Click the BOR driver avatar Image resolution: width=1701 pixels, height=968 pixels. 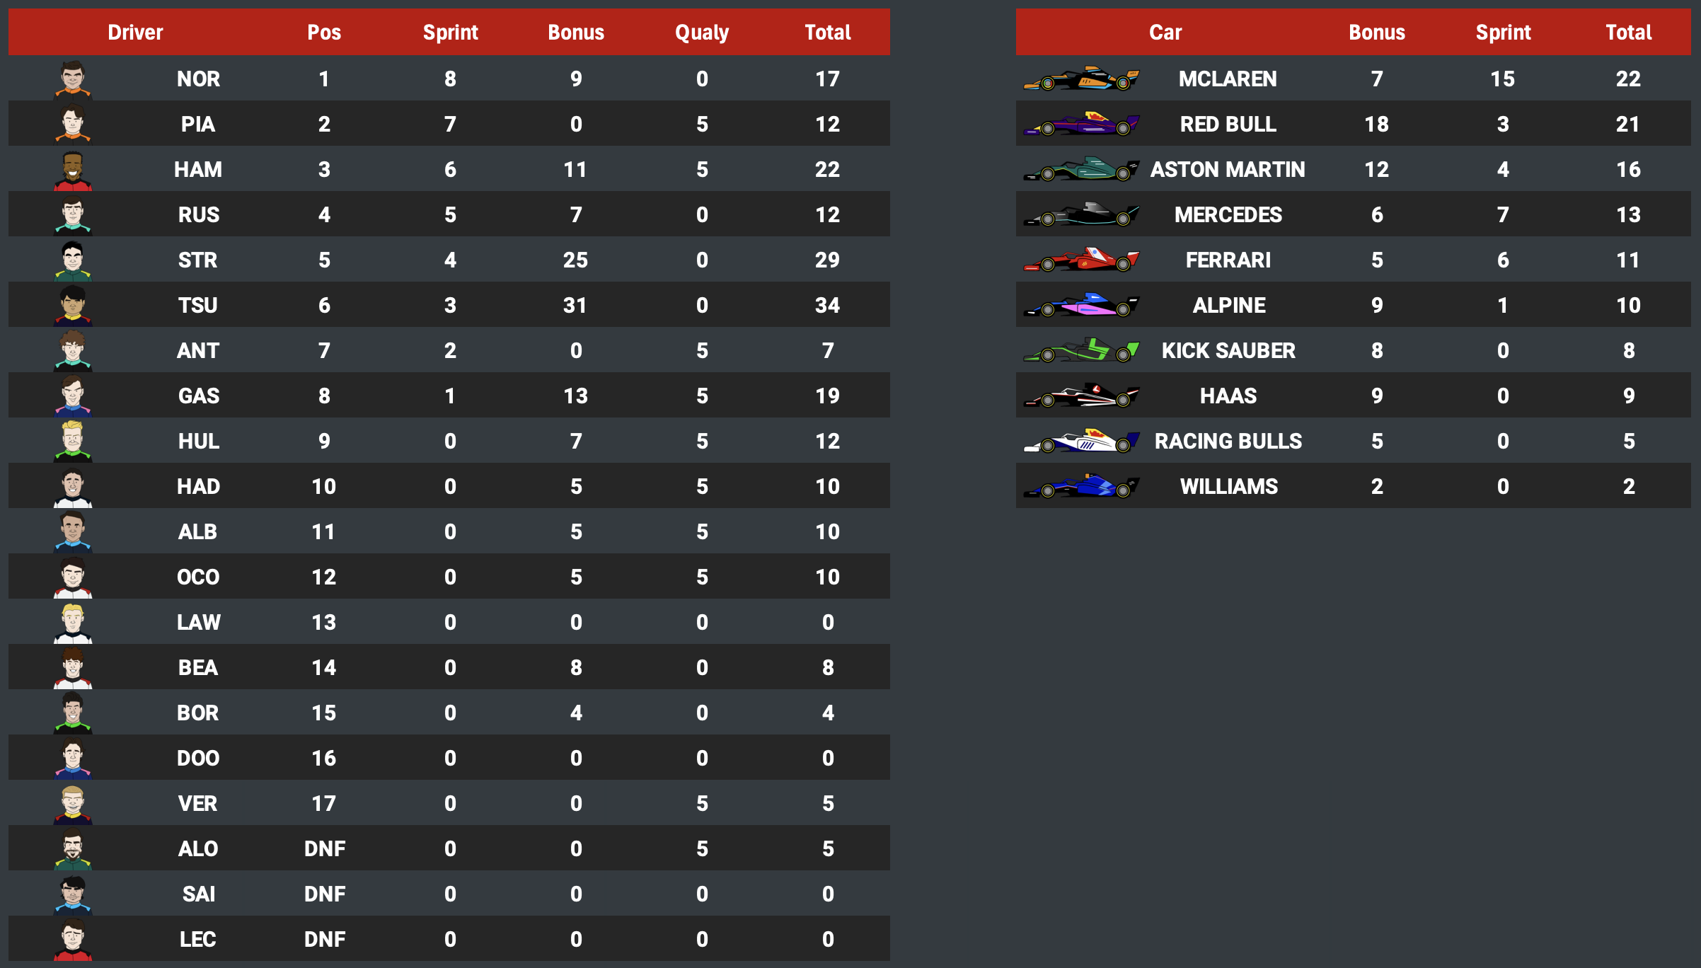pos(73,713)
